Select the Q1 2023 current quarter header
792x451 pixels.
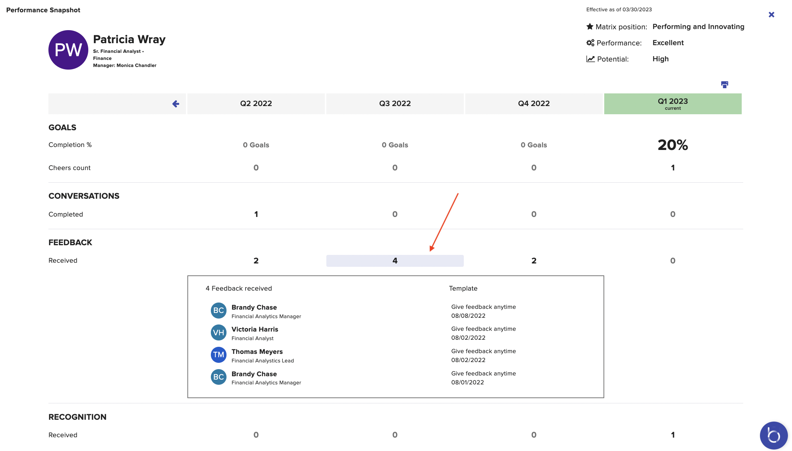(672, 104)
